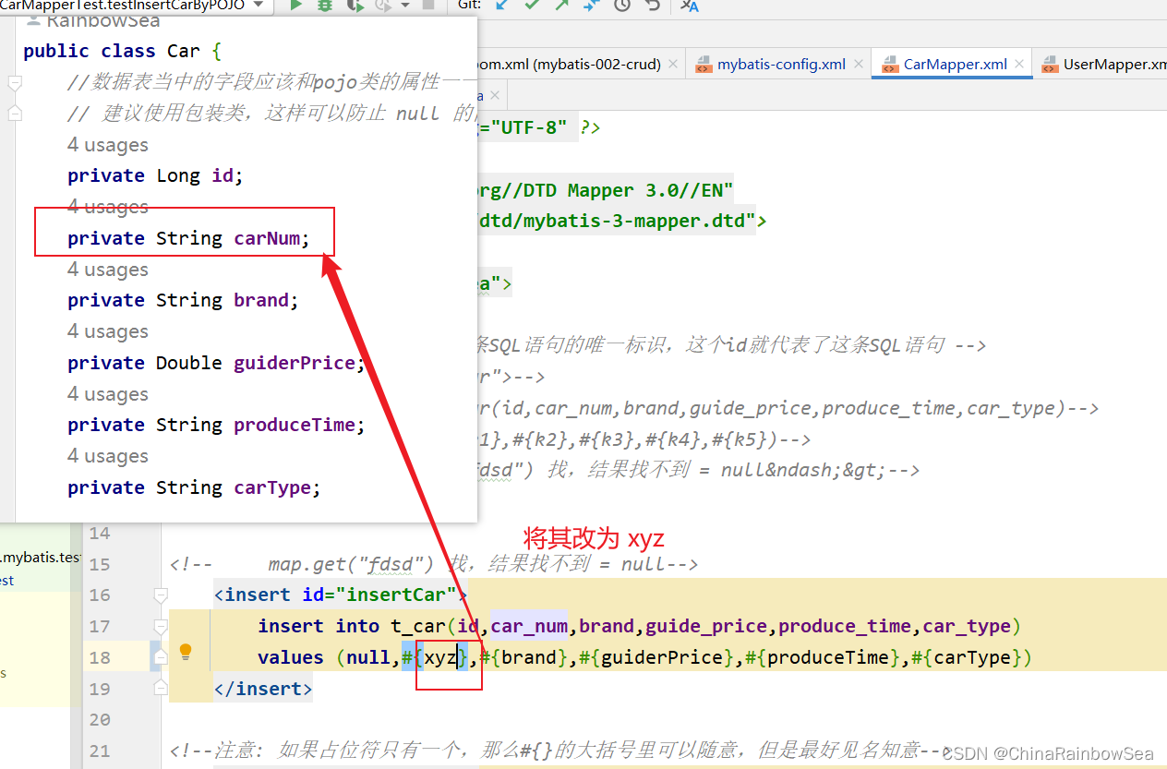The width and height of the screenshot is (1167, 769).
Task: Click the mybatis-3-mapper.dtd URL string
Action: (617, 221)
